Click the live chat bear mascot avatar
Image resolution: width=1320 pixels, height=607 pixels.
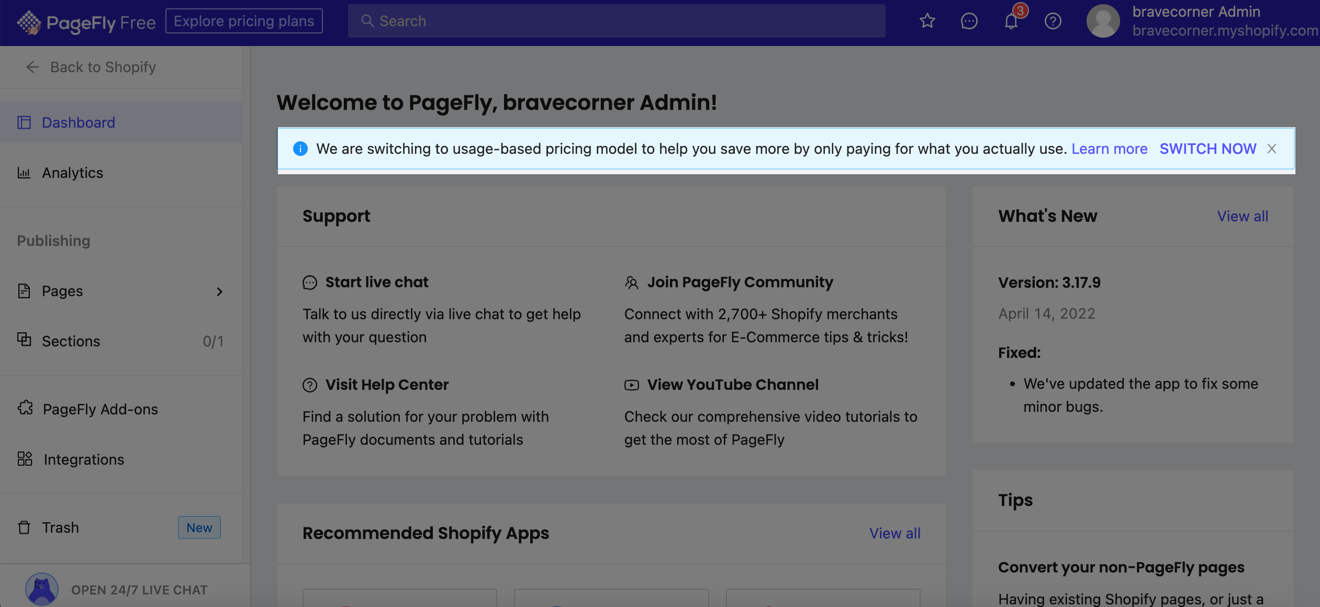42,589
